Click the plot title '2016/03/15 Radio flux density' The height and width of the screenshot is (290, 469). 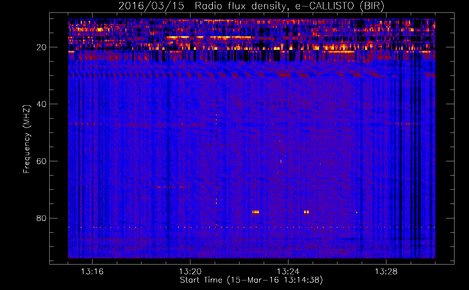(251, 6)
